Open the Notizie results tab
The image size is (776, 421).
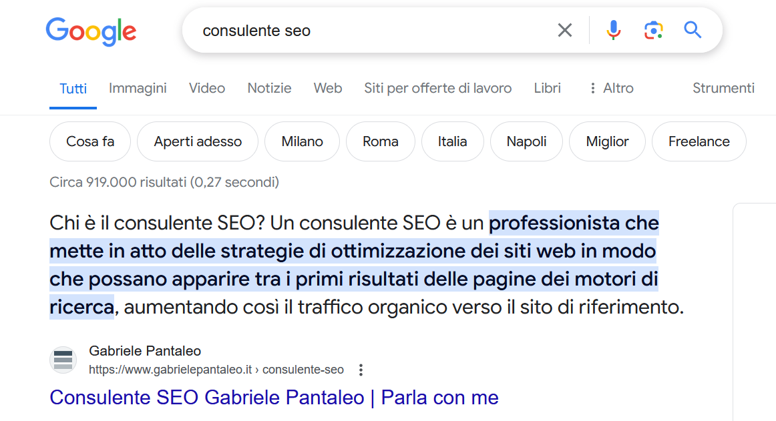click(x=269, y=87)
